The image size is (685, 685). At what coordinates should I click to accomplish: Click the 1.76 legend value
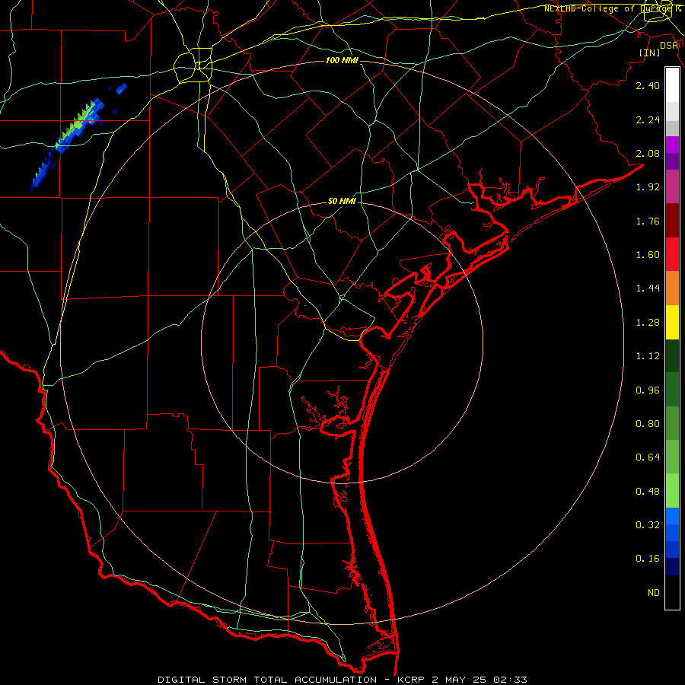(648, 221)
